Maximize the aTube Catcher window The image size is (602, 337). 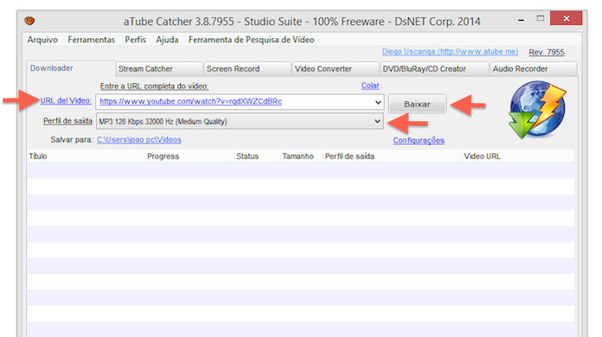pos(541,18)
